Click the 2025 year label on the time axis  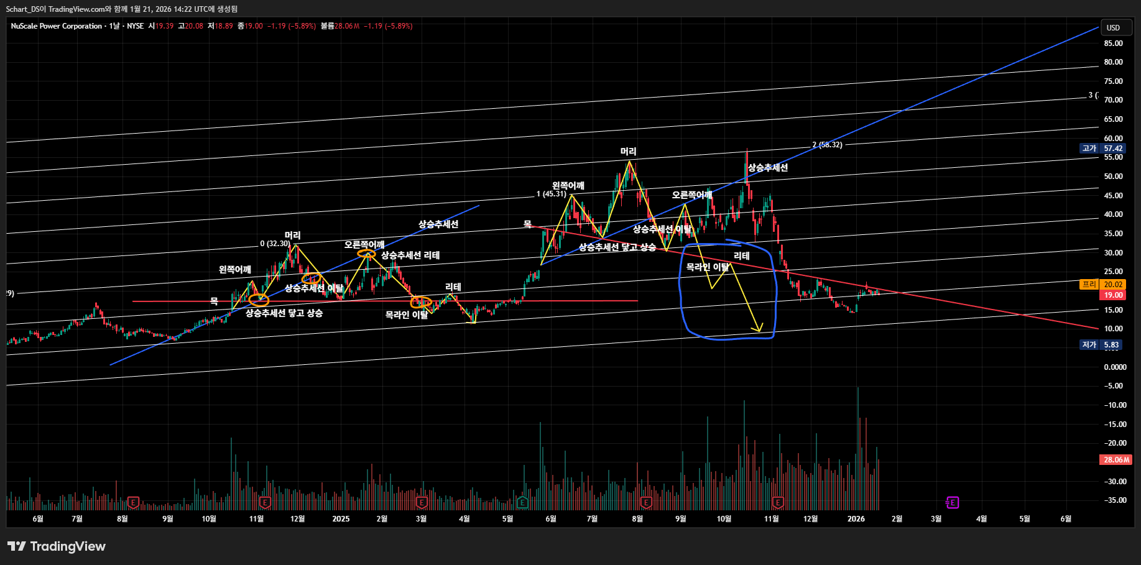tap(341, 519)
